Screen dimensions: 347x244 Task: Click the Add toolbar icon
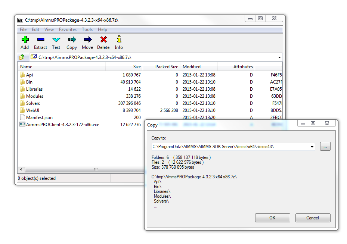pyautogui.click(x=25, y=40)
